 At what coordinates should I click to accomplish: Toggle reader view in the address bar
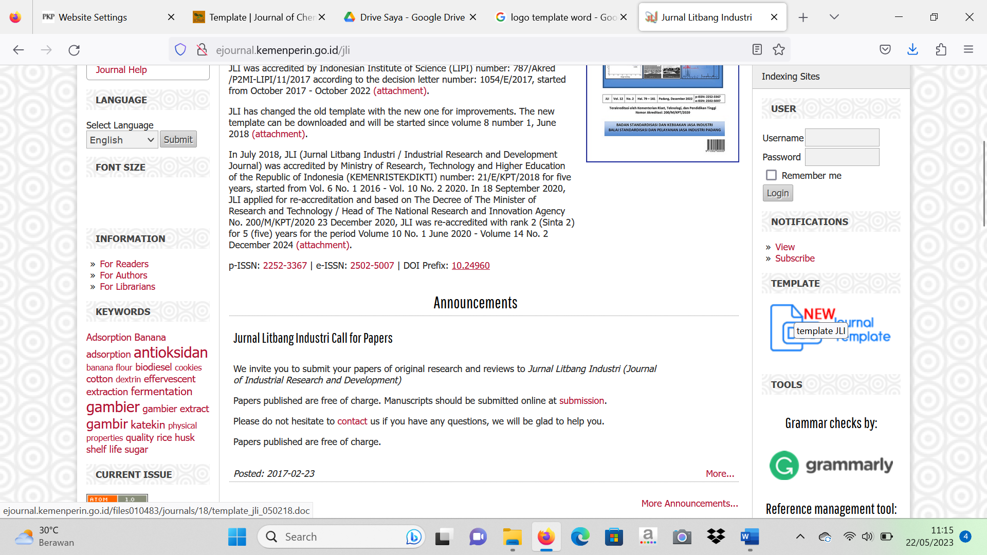tap(757, 49)
